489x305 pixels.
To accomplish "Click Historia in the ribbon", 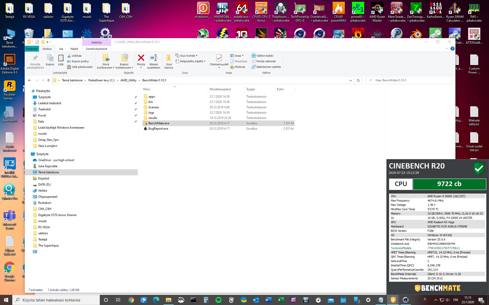I will pos(238,67).
